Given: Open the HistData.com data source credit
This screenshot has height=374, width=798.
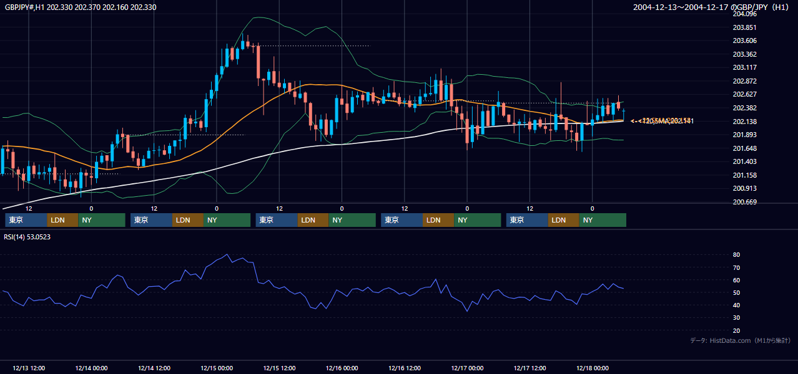Looking at the screenshot, I should click(x=741, y=341).
